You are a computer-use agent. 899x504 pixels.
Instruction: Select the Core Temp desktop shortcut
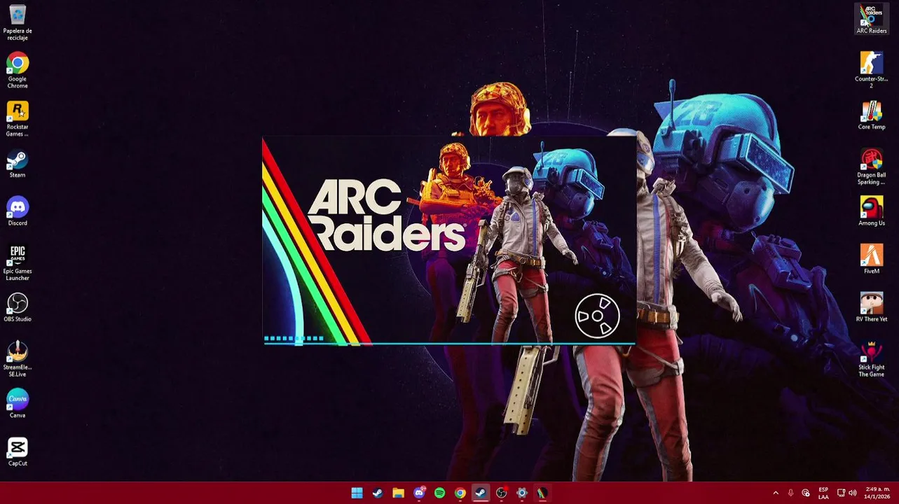[872, 116]
